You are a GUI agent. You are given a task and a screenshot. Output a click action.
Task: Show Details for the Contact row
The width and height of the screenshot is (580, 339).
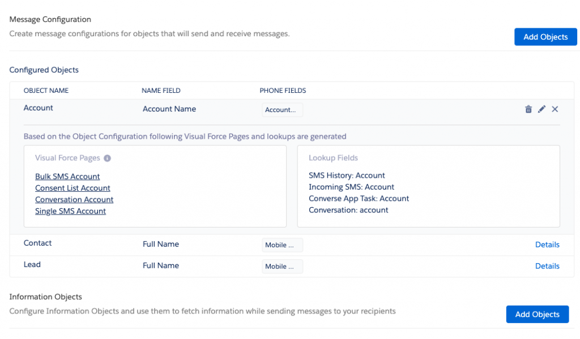coord(547,244)
